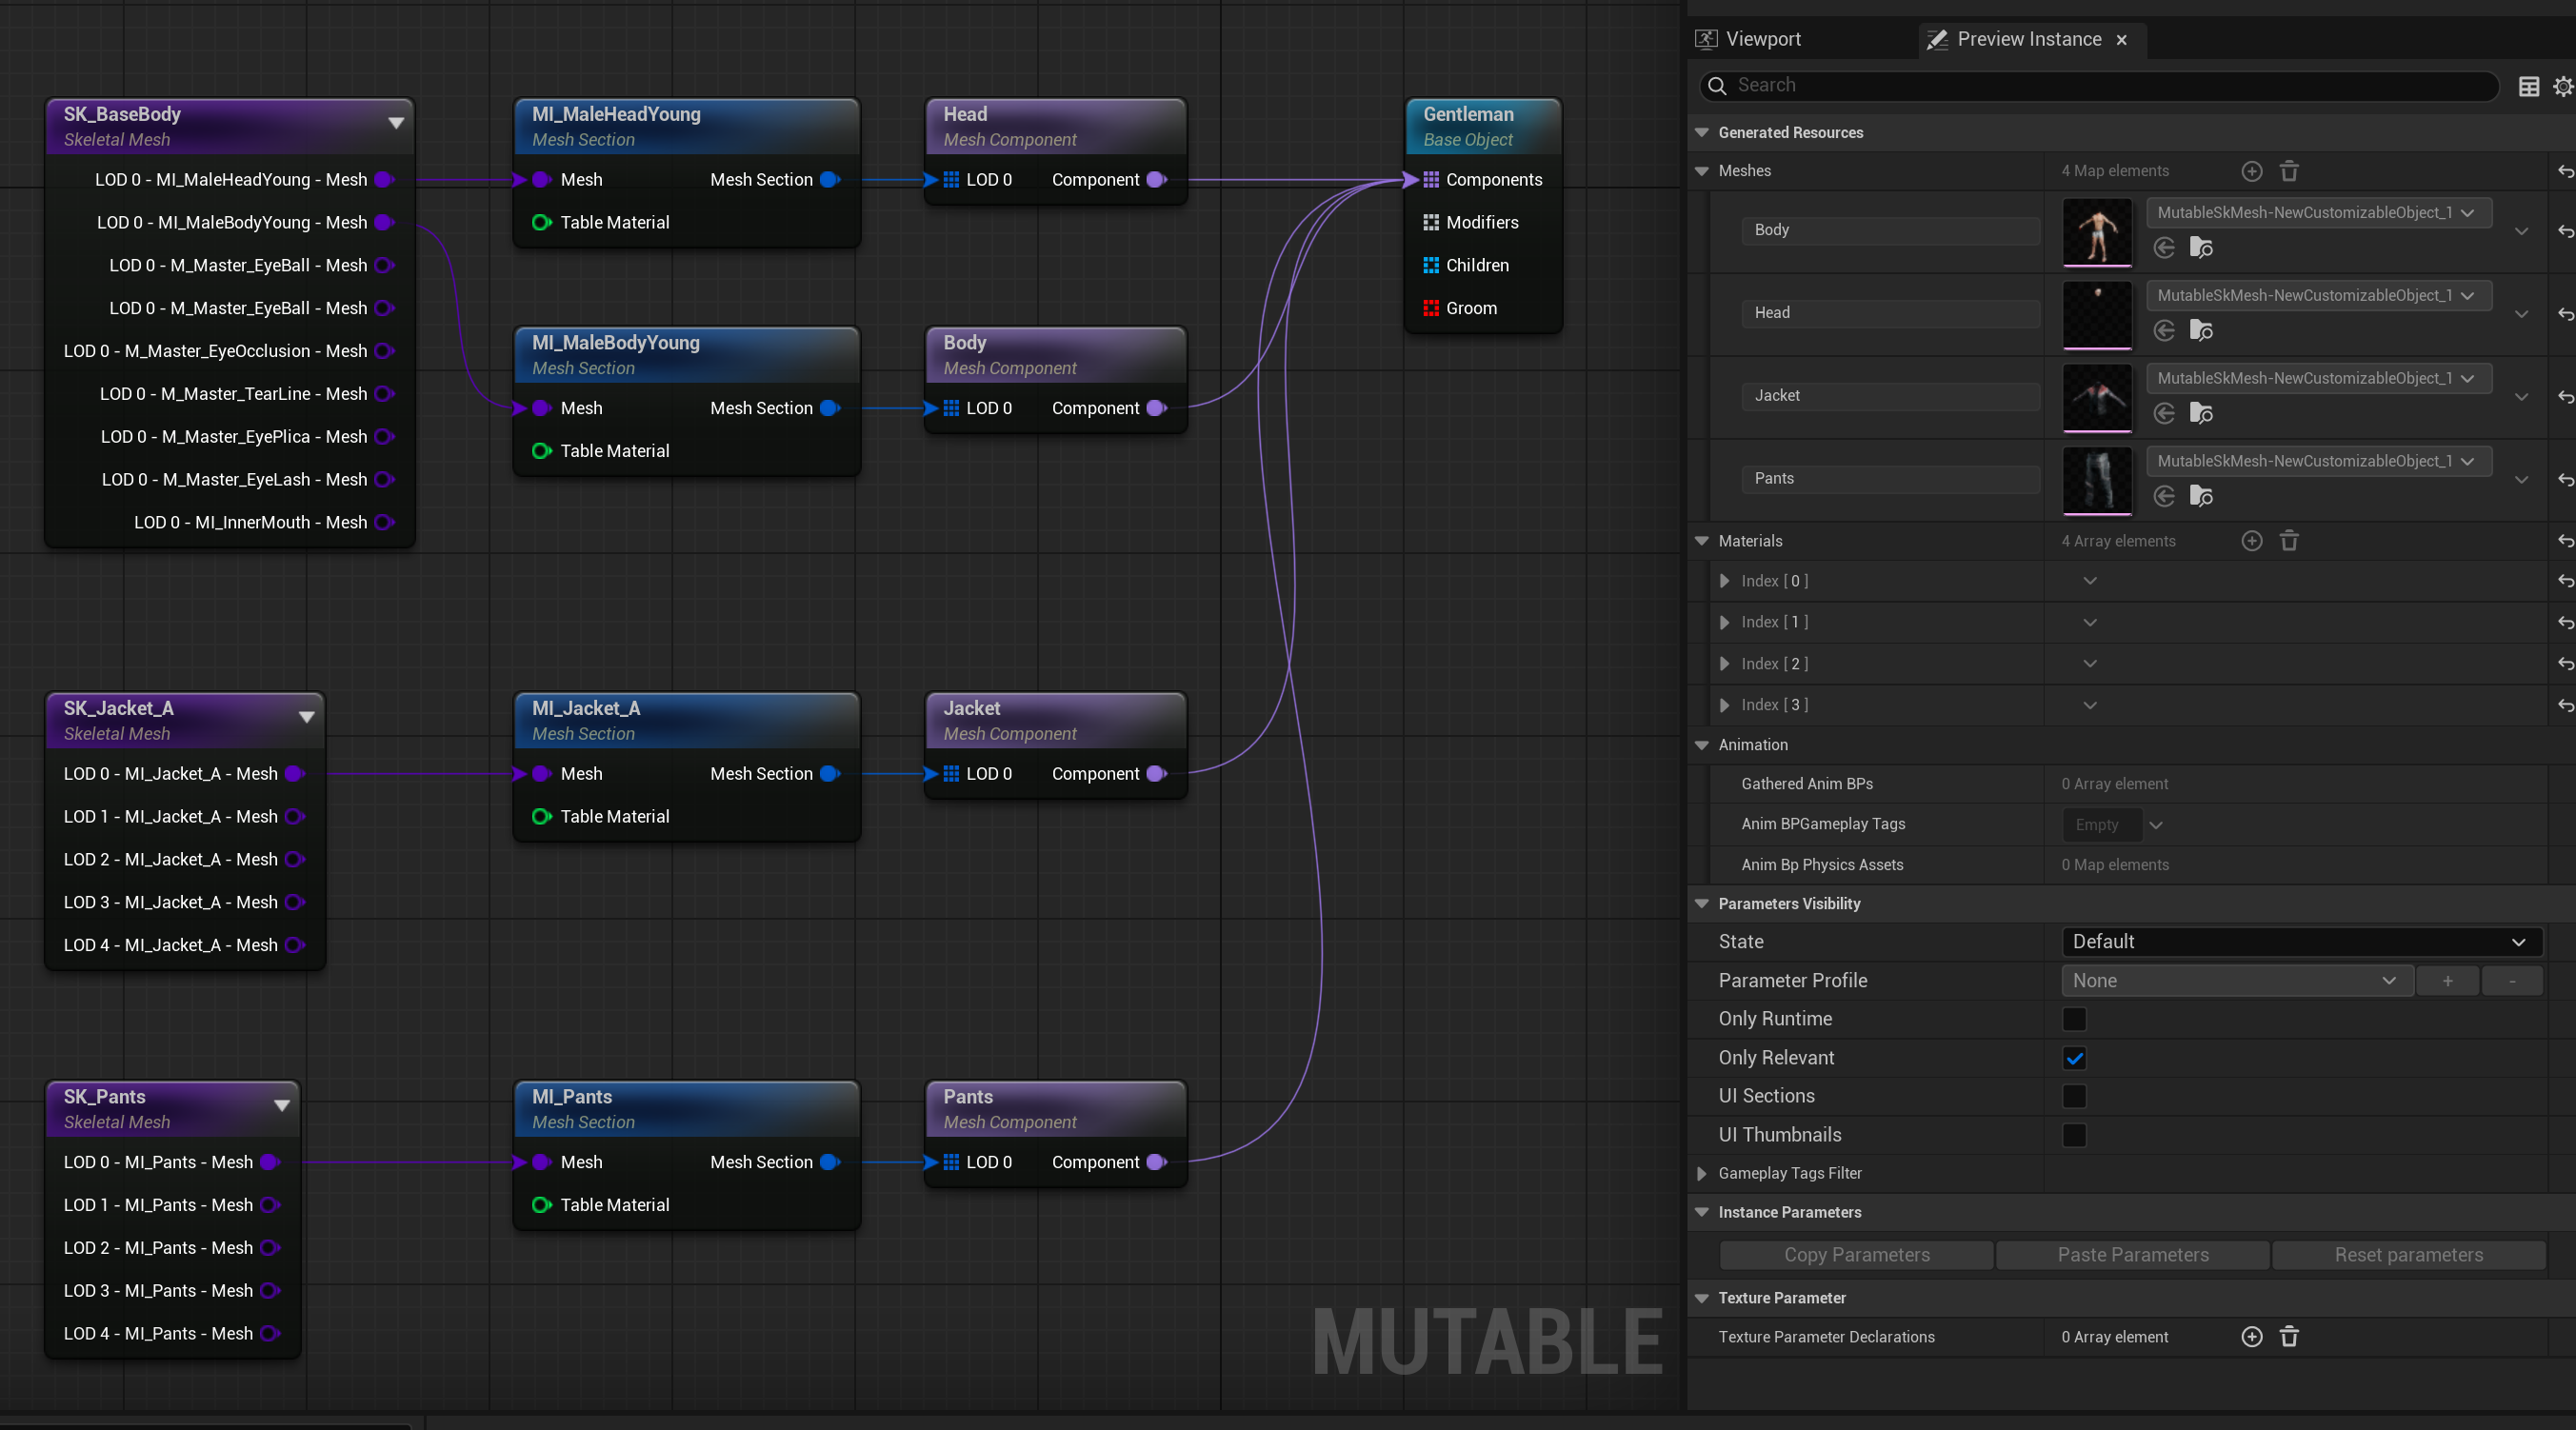Toggle the property matrix grid icon

point(2528,86)
